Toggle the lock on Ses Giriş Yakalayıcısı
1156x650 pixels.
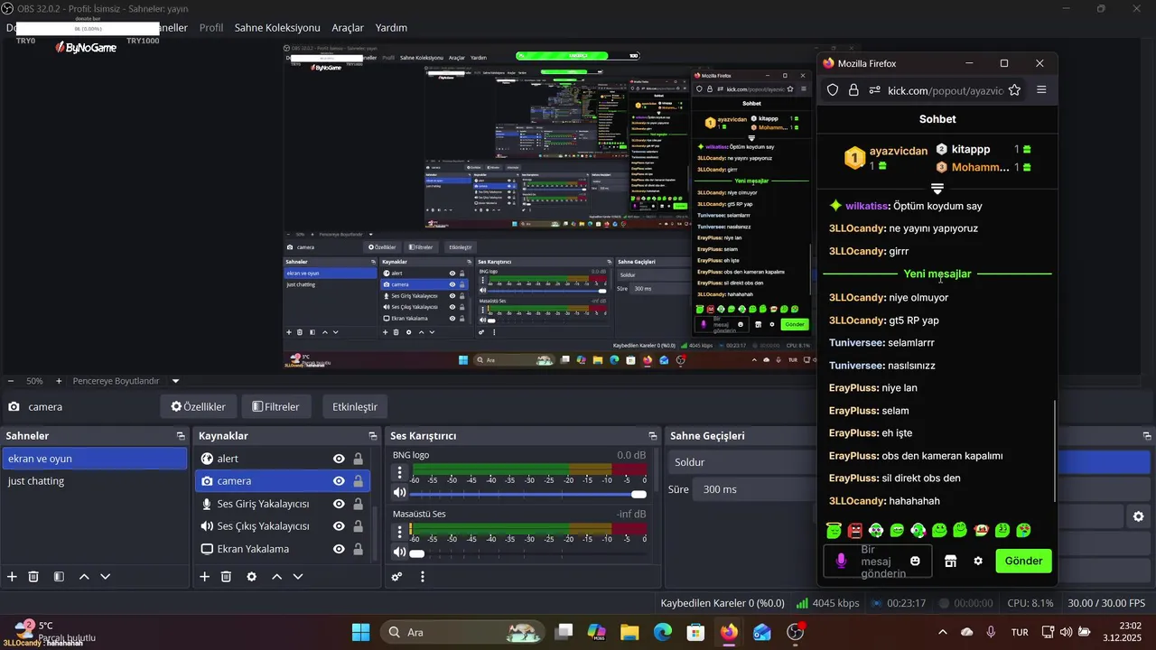[x=358, y=504]
